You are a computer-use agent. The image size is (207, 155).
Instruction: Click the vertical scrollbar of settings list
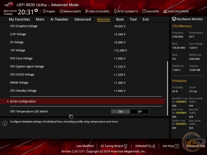coord(168,88)
